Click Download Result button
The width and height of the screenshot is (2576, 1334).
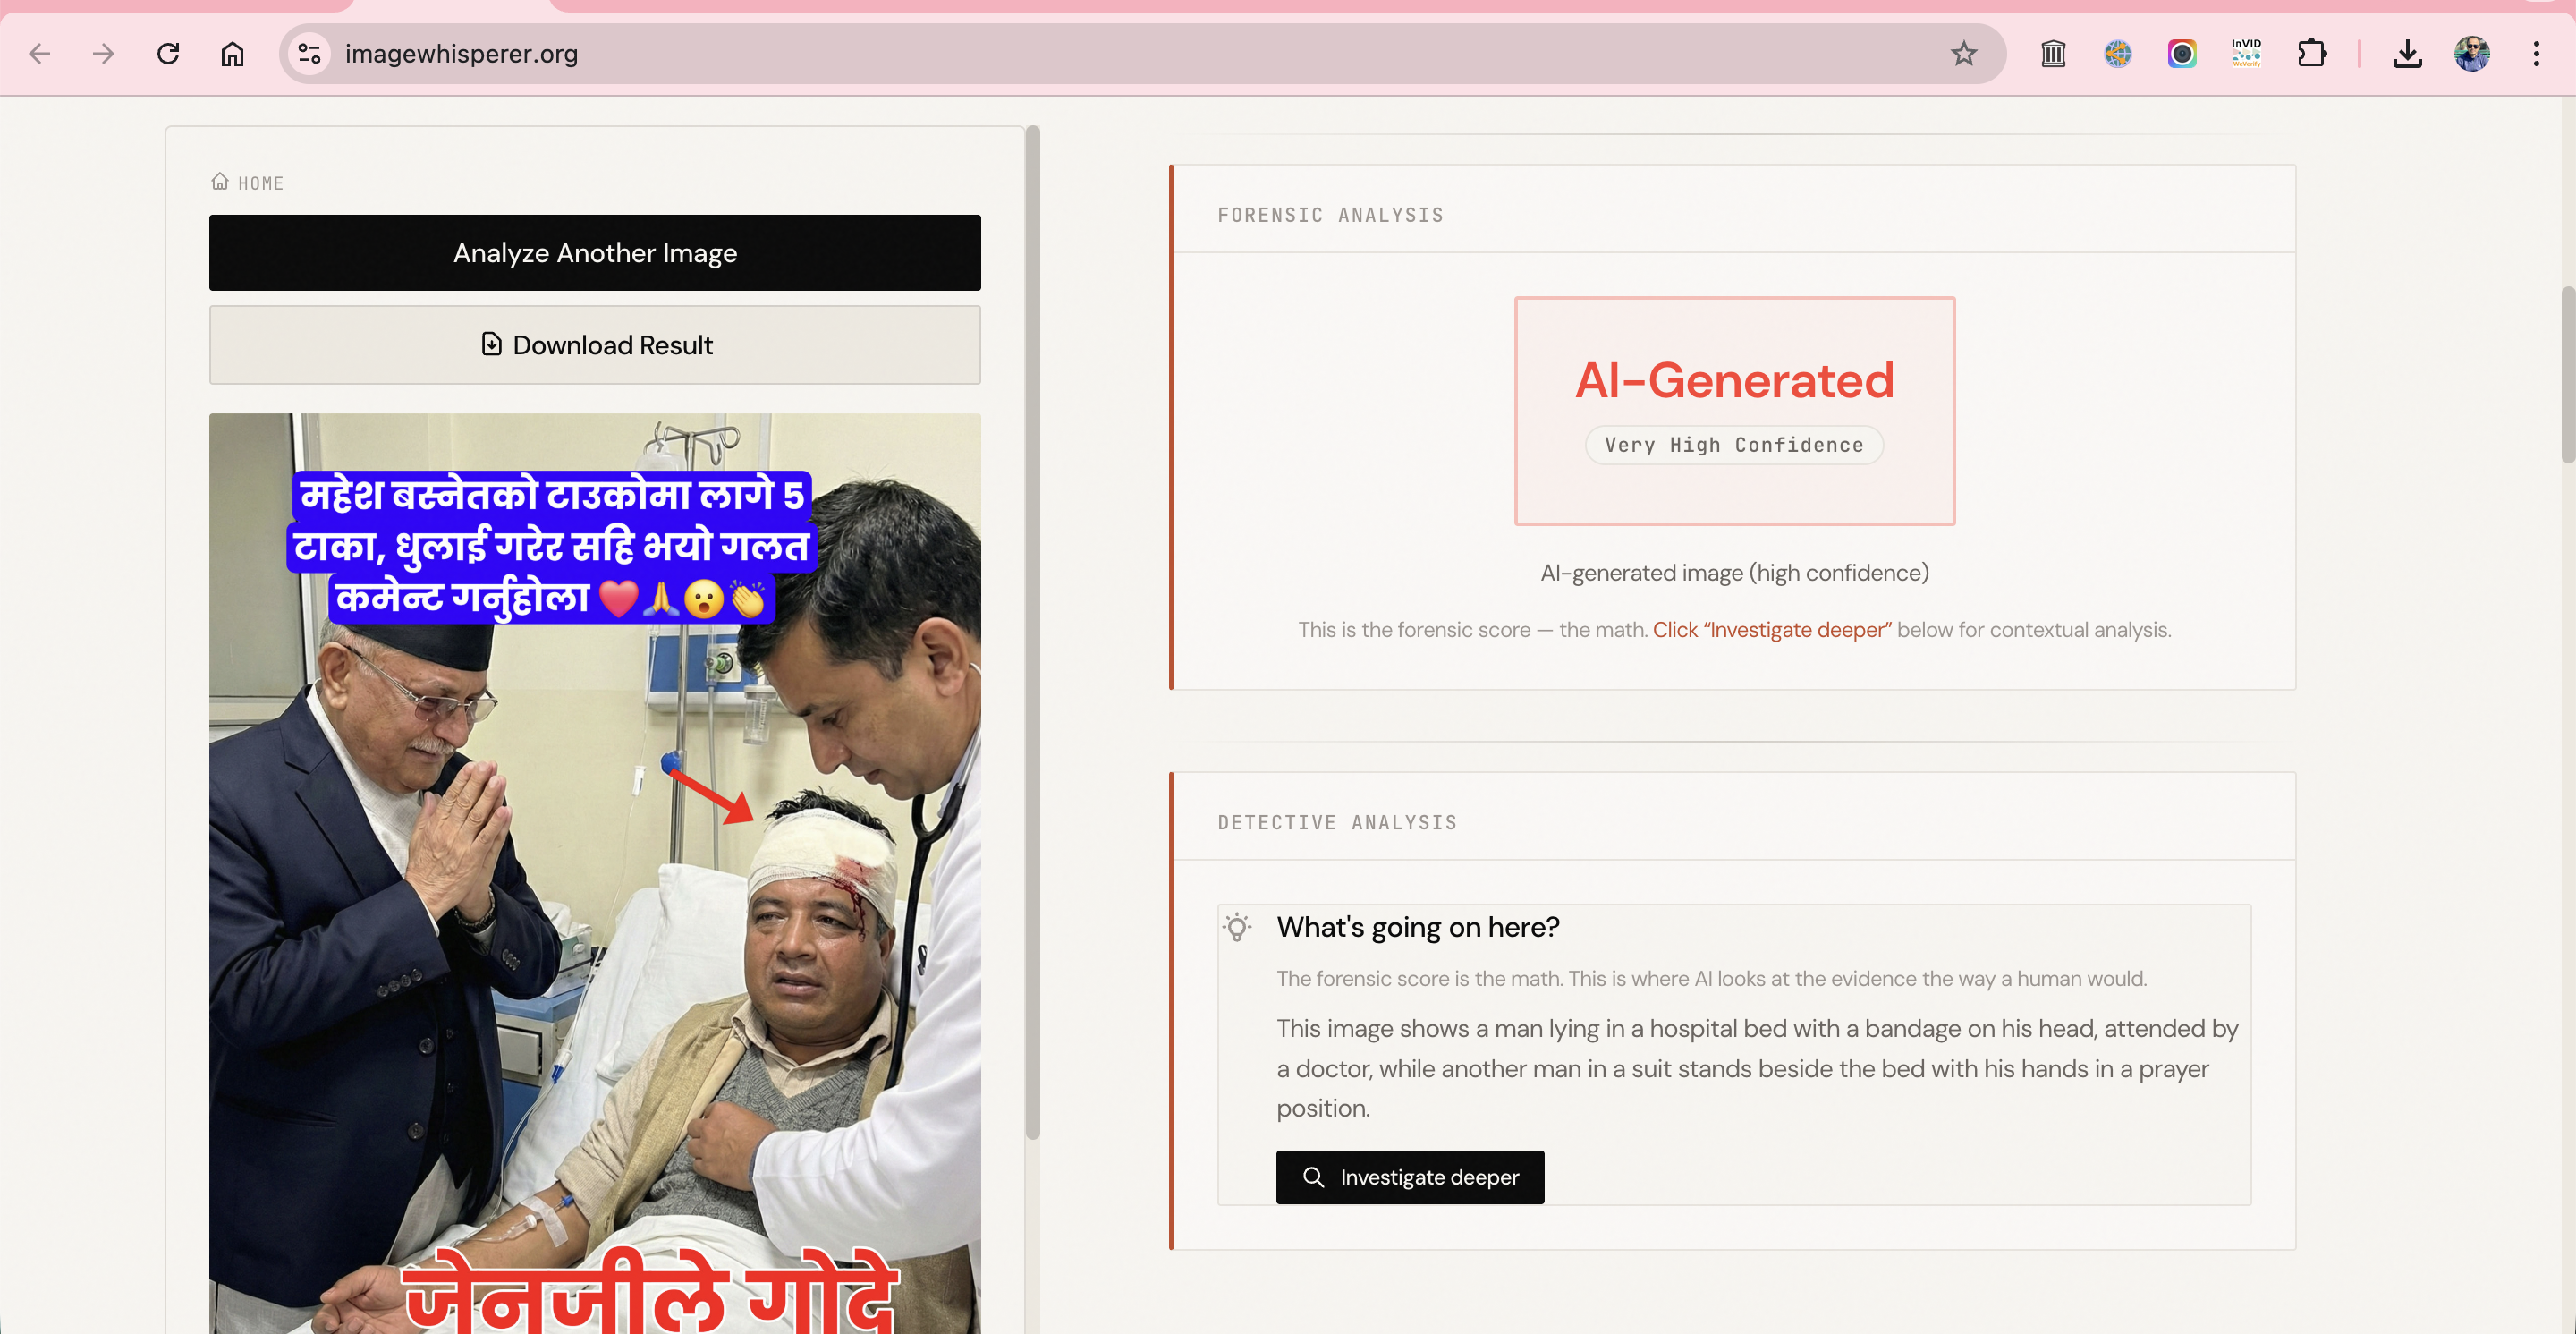coord(594,345)
